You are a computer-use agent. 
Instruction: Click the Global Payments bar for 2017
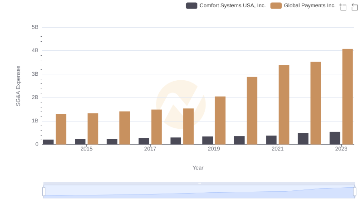(157, 127)
